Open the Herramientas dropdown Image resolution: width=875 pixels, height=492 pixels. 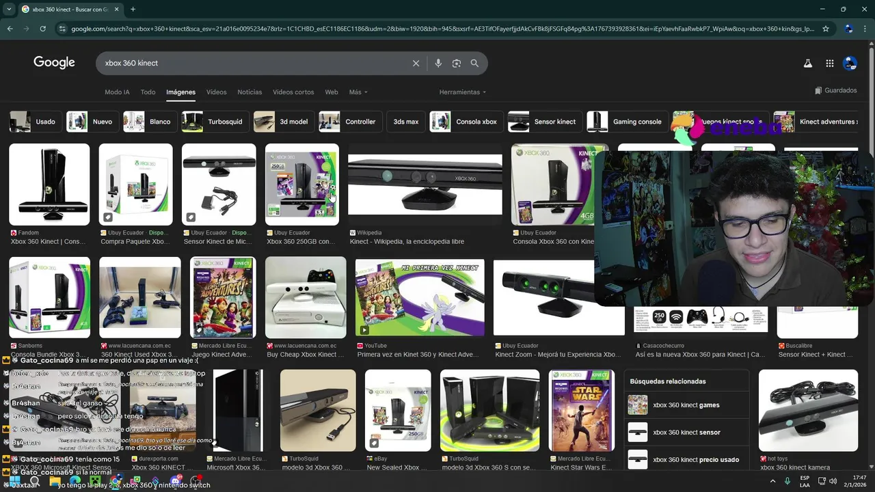pos(463,92)
